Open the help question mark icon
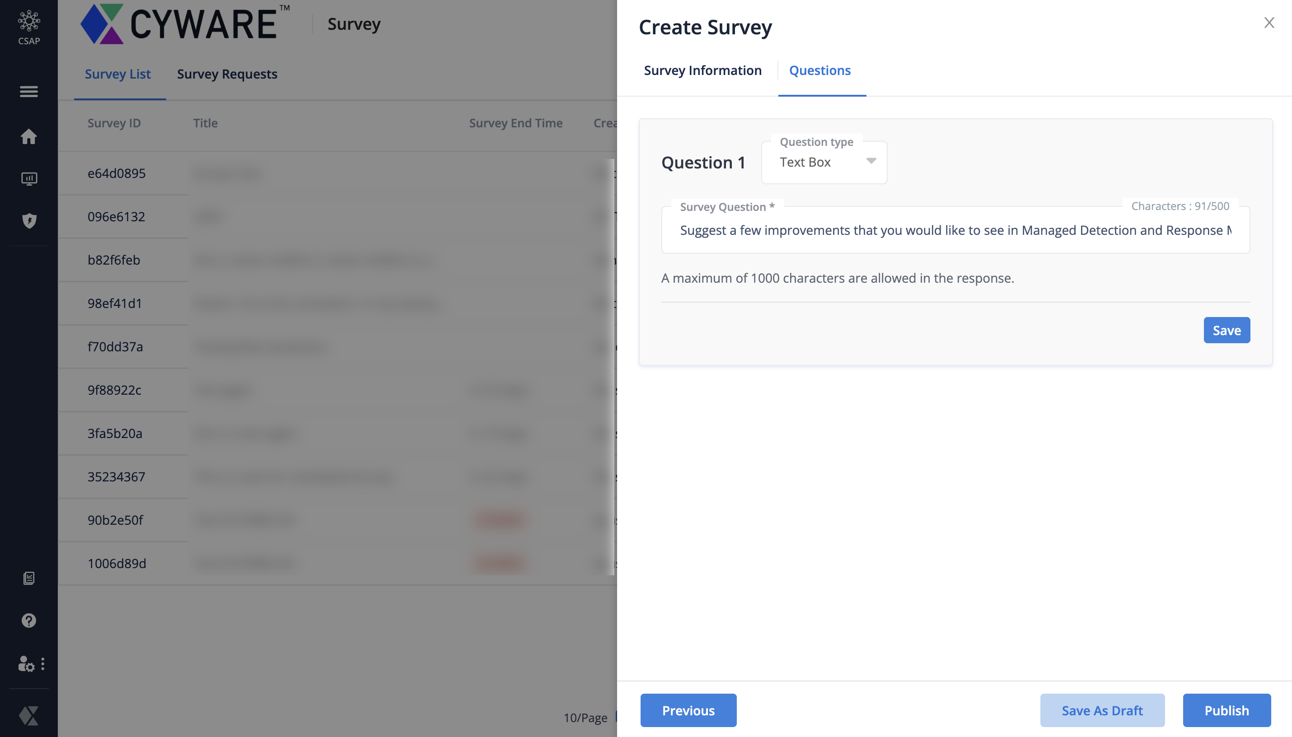Screen dimensions: 1292x737 point(29,620)
